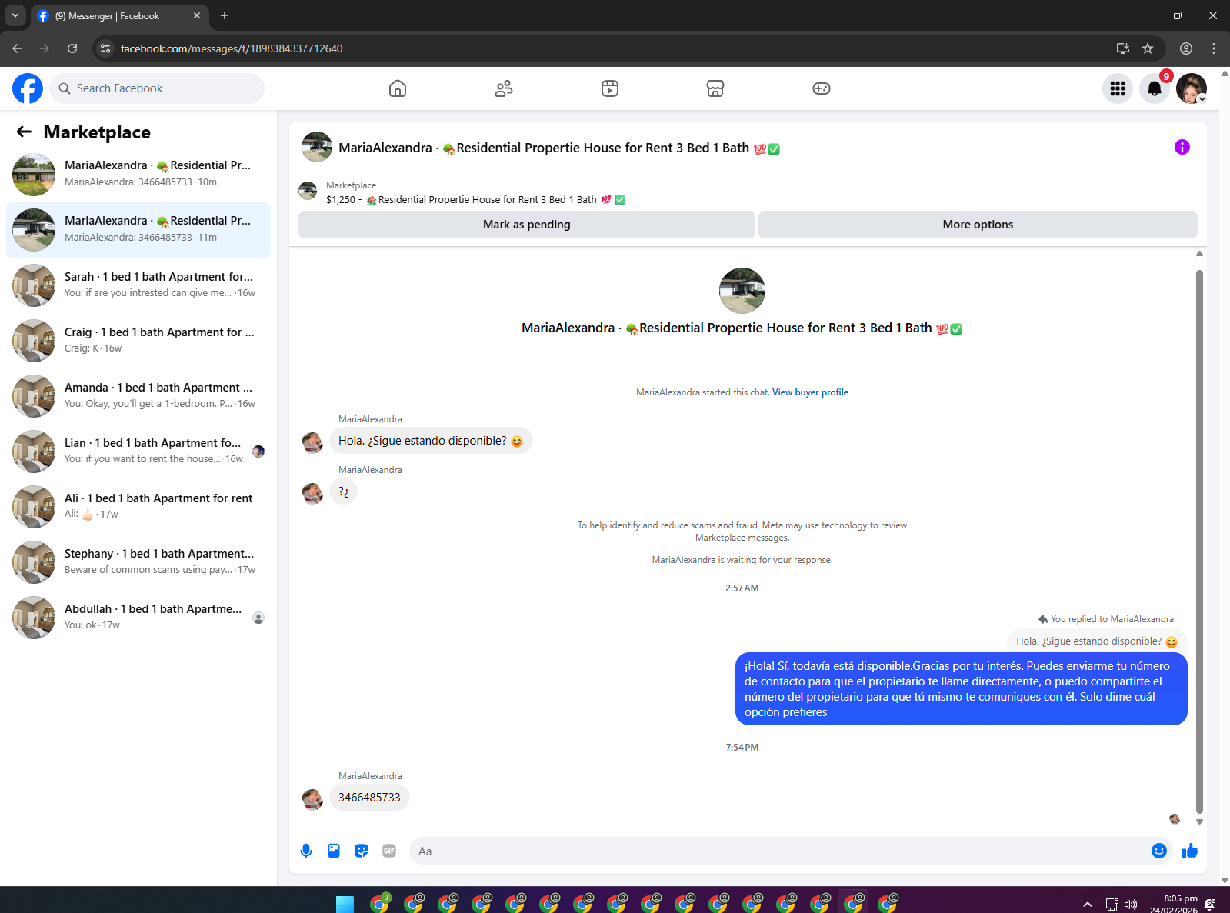
Task: Click the chat scrollbar down arrow
Action: pyautogui.click(x=1199, y=821)
